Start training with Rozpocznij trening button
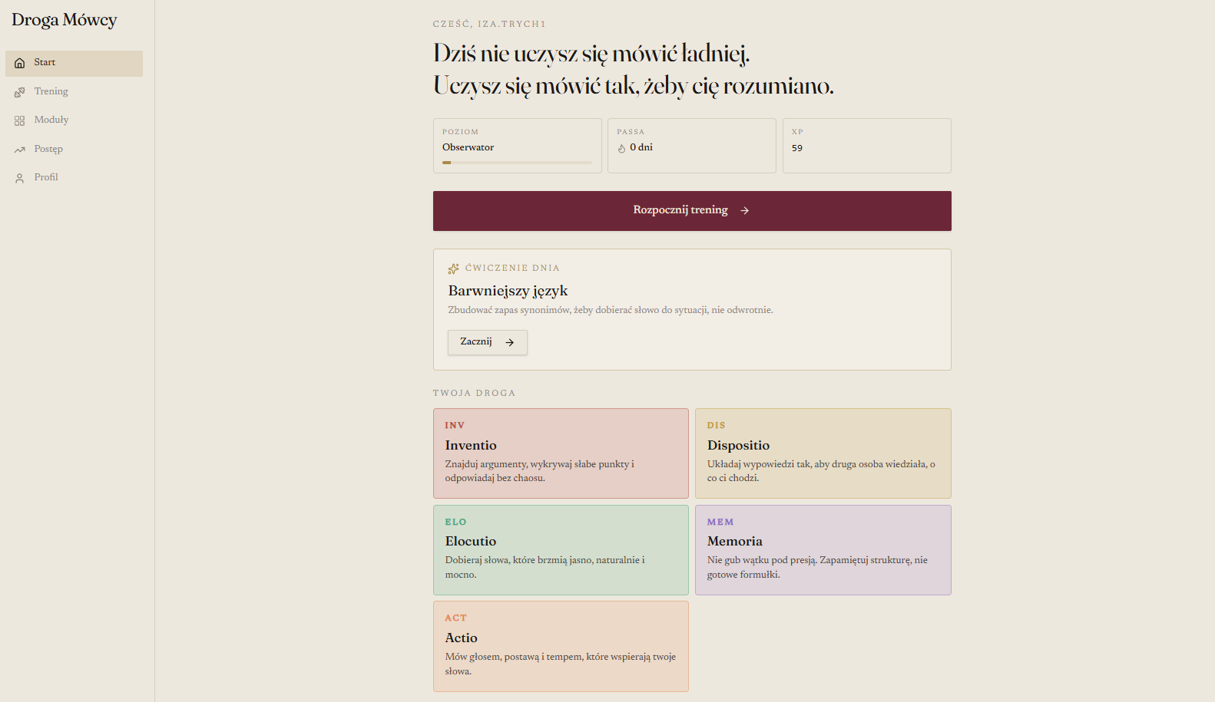The width and height of the screenshot is (1215, 702). [692, 211]
